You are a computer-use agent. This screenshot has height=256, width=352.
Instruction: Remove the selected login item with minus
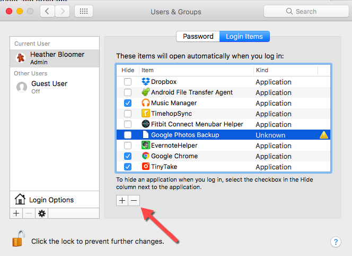(134, 200)
